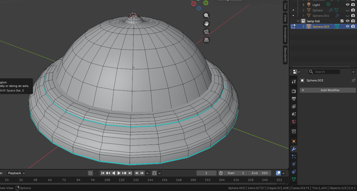Click the End frame field showing 250
Screen dimensions: 357x191
click(260, 173)
